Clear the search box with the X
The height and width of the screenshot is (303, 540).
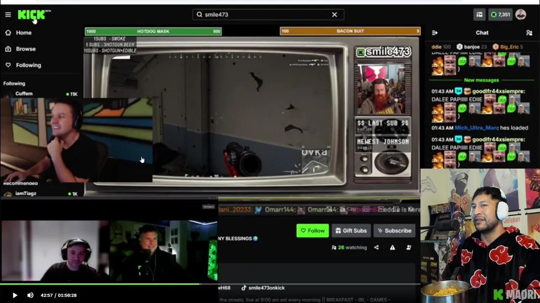[x=335, y=15]
